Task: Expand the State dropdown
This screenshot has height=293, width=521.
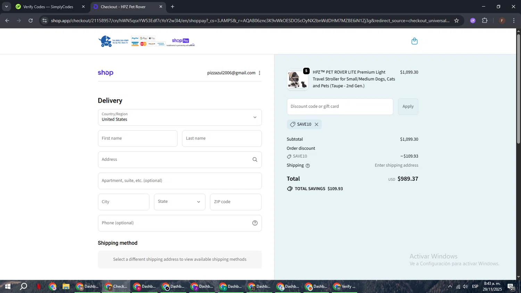Action: [x=180, y=202]
